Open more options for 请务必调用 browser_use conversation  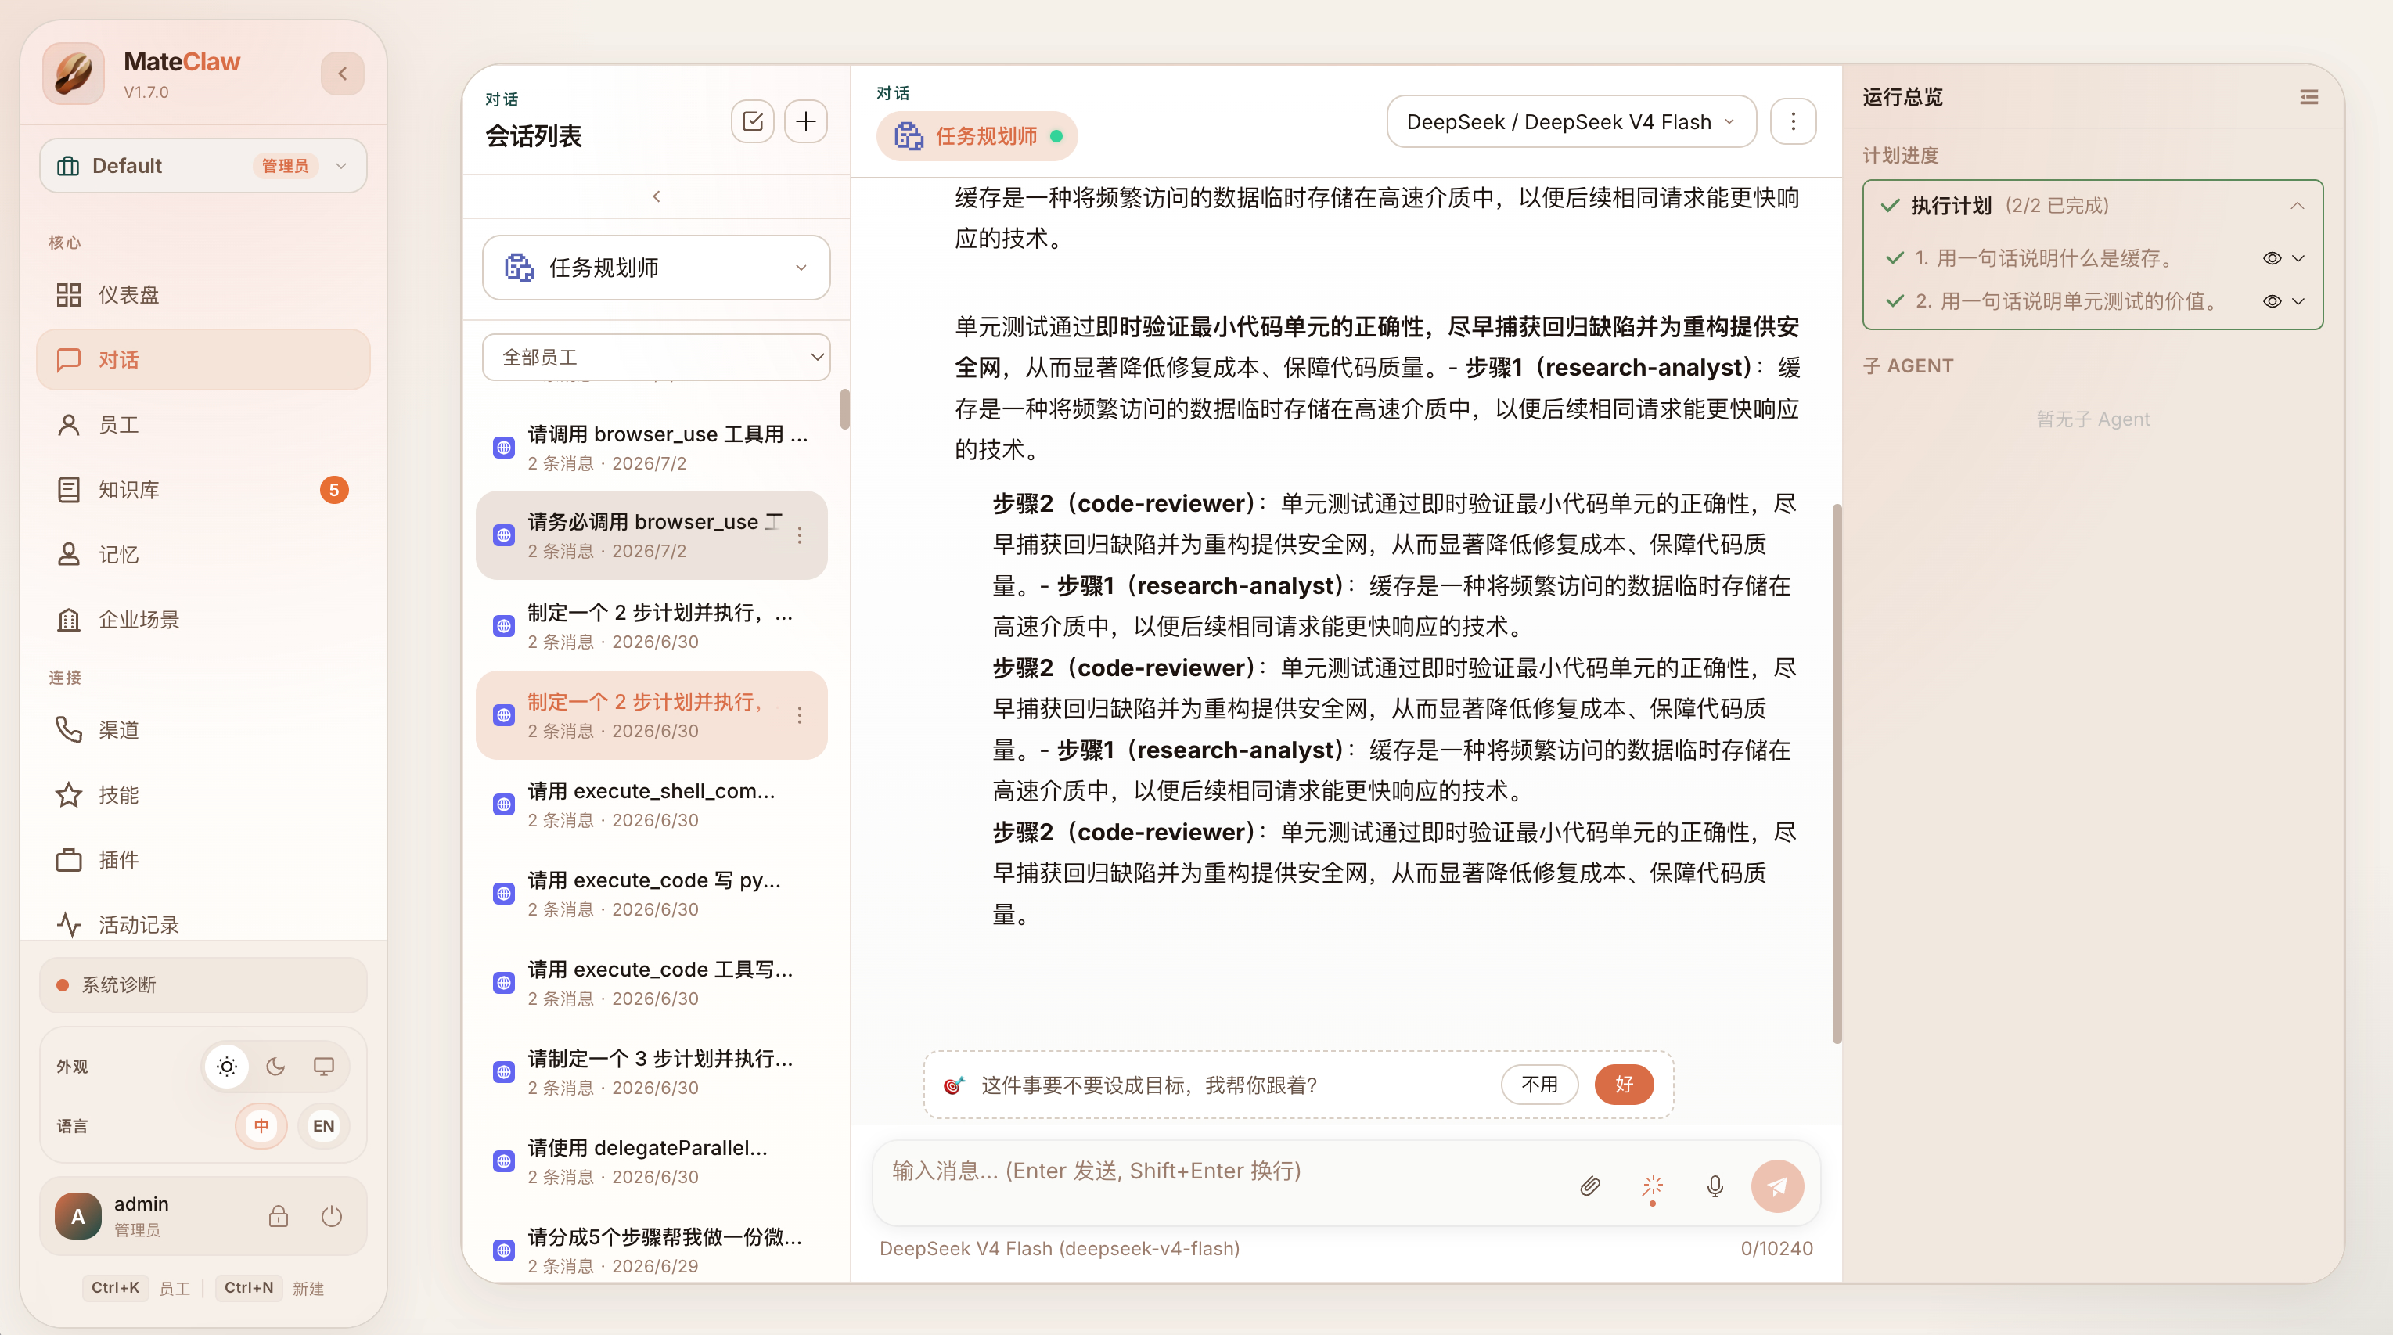(800, 535)
